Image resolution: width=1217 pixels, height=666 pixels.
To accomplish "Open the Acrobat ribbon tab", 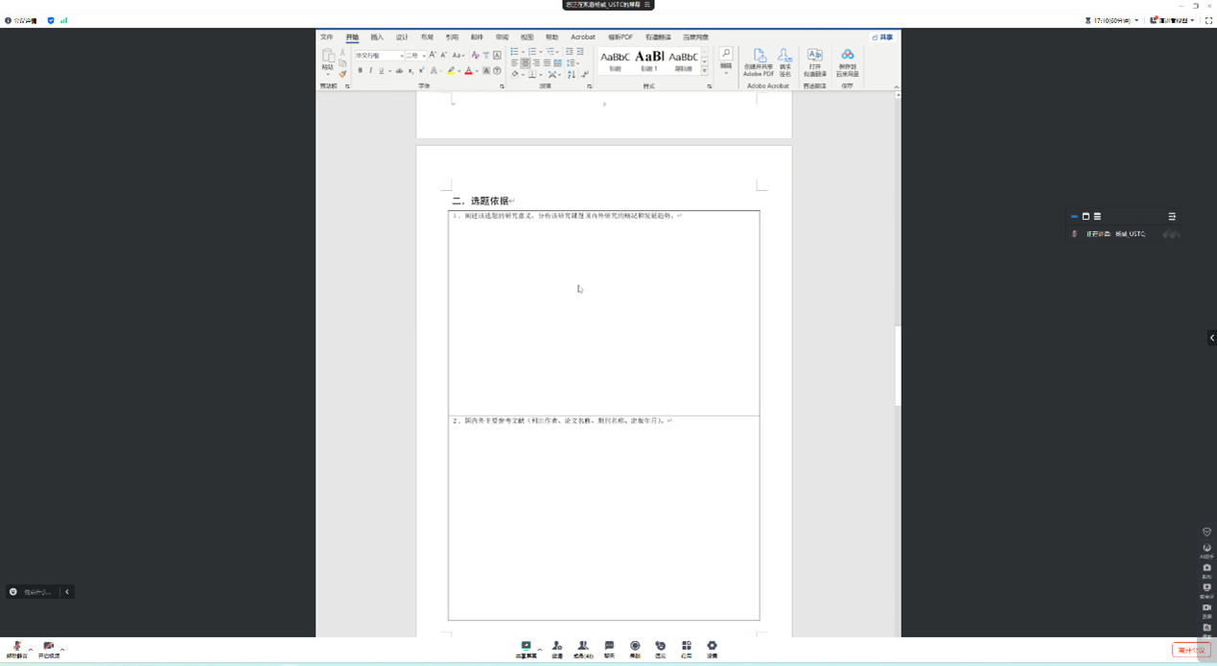I will 583,37.
